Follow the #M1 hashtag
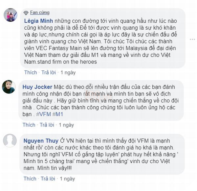Viewport: 197px width, 191px height. click(58, 115)
